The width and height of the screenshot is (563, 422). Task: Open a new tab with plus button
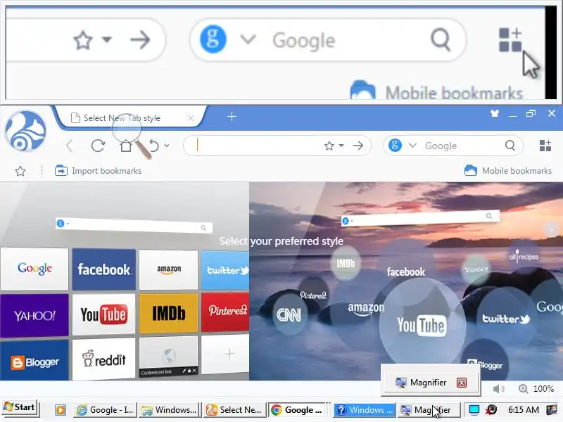[232, 116]
